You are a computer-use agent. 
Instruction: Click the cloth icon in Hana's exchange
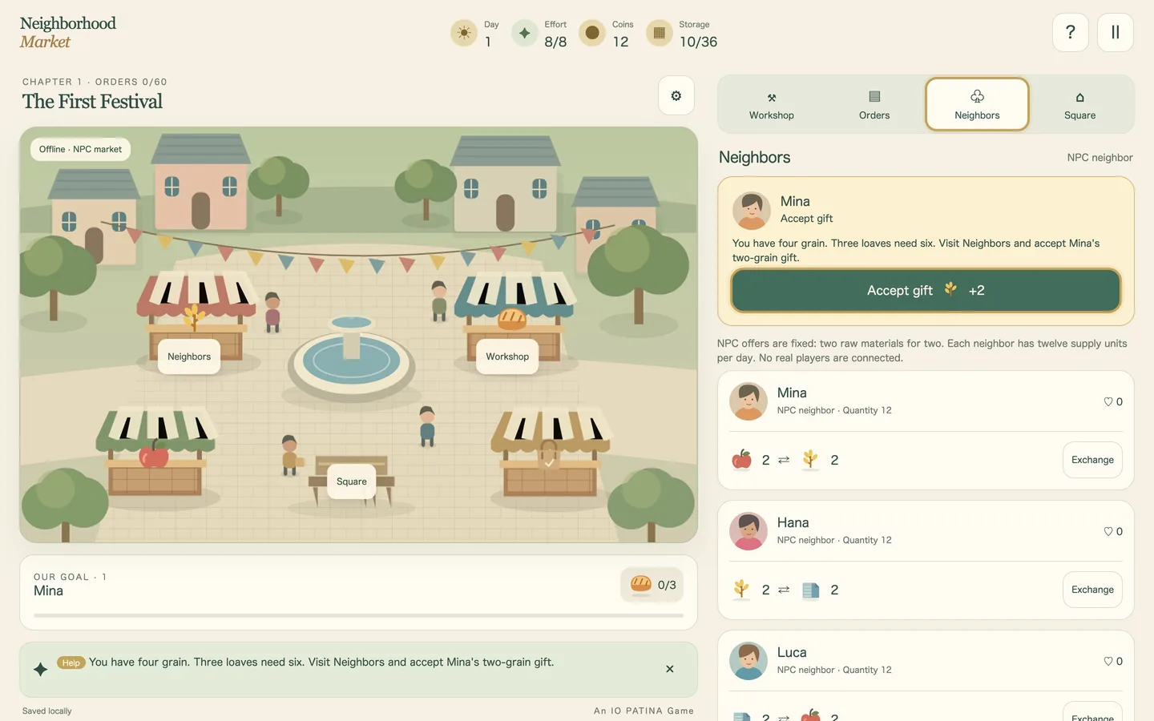tap(810, 590)
